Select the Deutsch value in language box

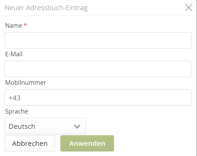pos(22,126)
